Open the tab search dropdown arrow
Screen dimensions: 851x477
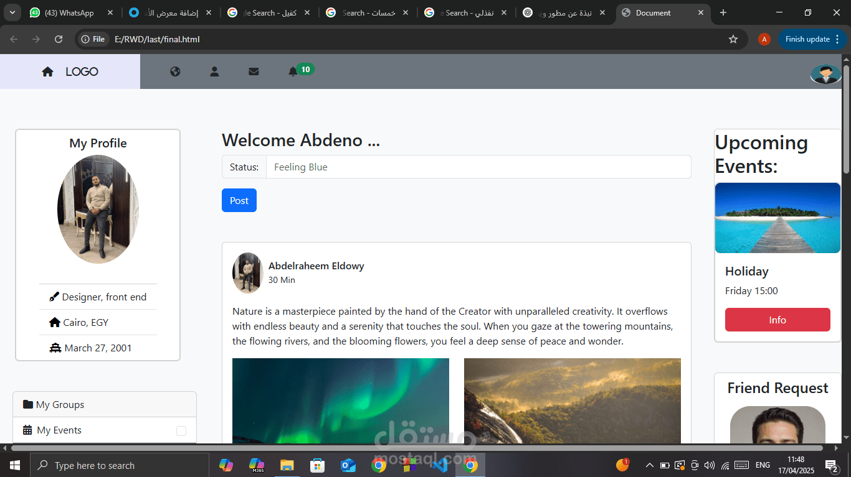click(12, 12)
